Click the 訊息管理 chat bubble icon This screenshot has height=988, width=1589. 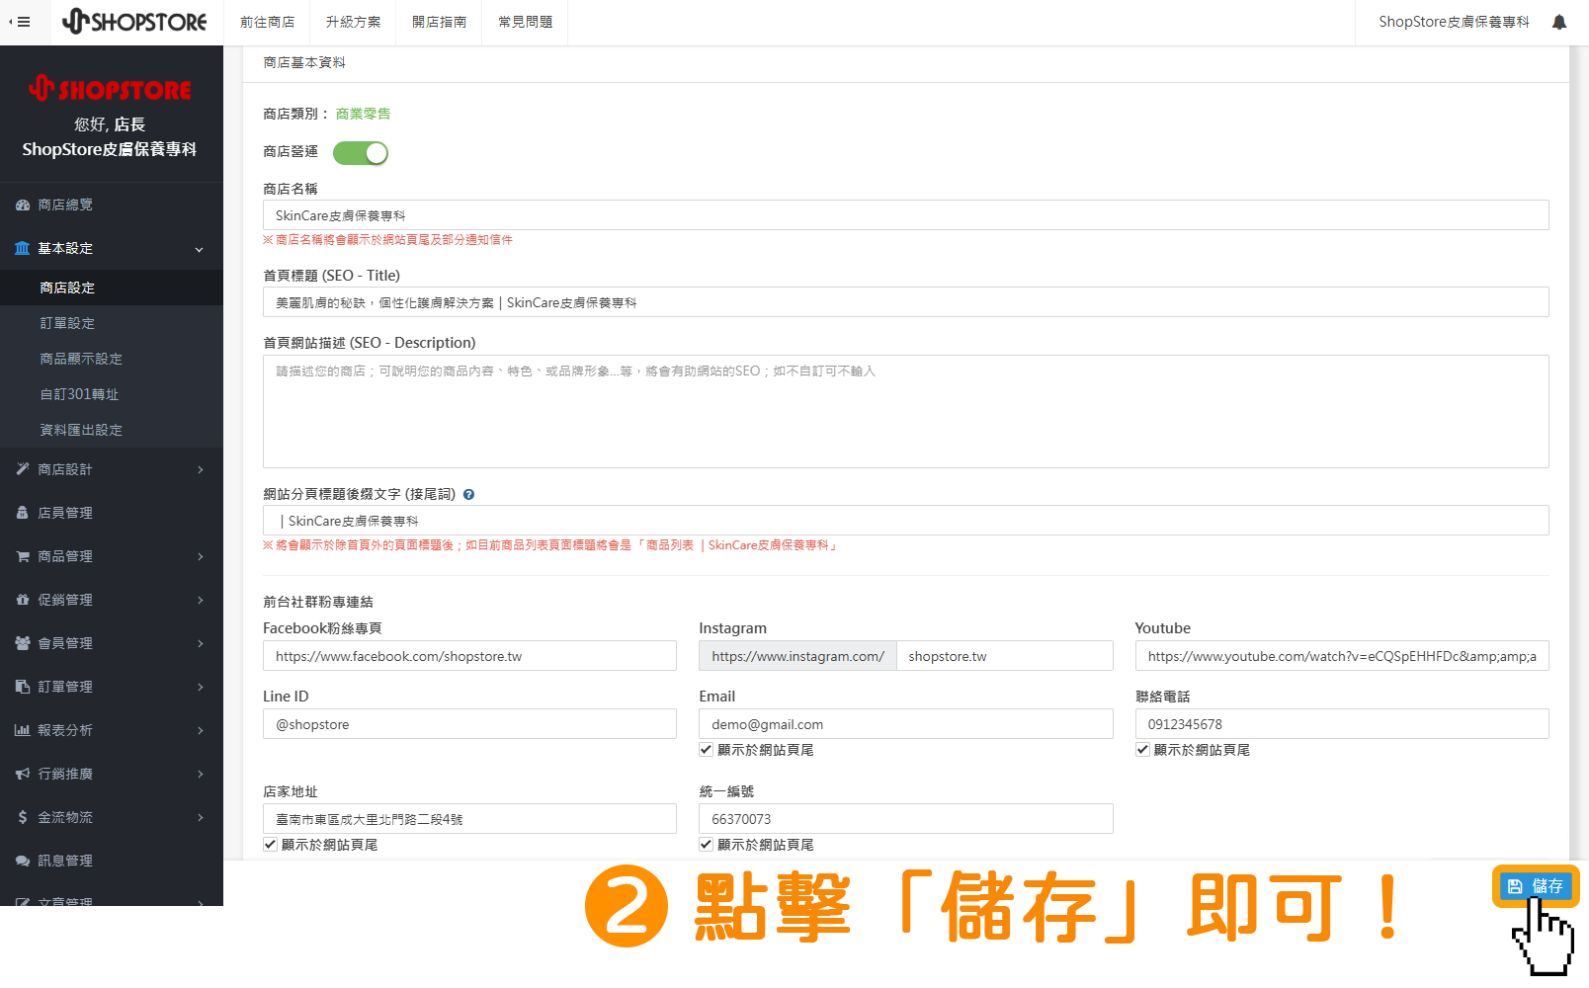[22, 861]
